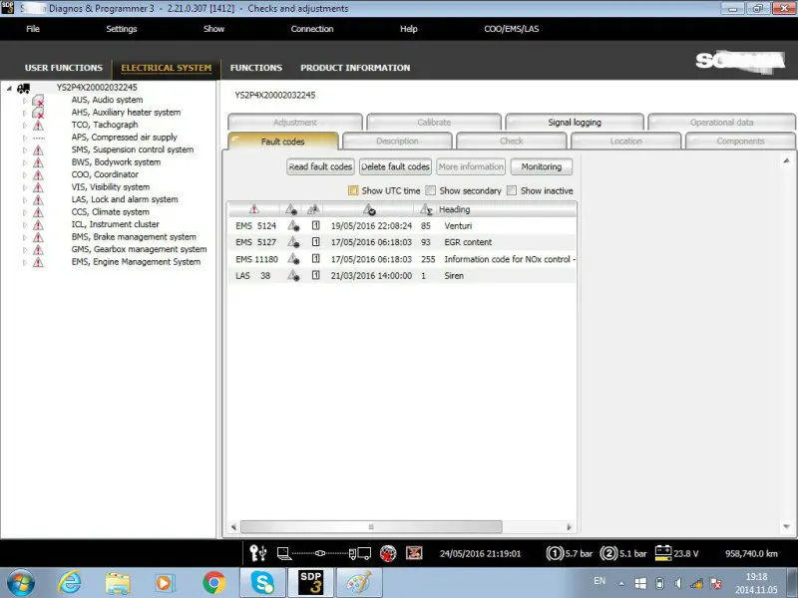This screenshot has width=798, height=598.
Task: Expand the GMS Gearbox management node
Action: click(x=24, y=250)
